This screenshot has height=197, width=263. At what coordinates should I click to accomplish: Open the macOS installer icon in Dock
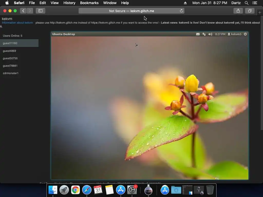(148, 190)
